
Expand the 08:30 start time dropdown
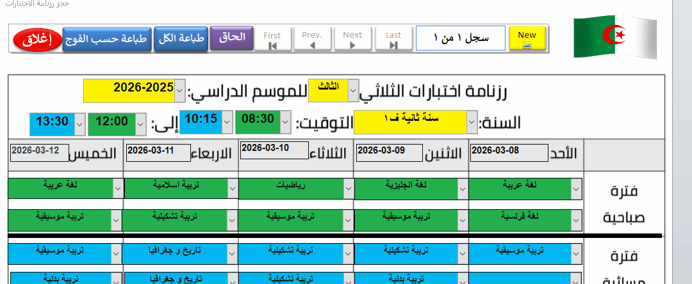(285, 122)
